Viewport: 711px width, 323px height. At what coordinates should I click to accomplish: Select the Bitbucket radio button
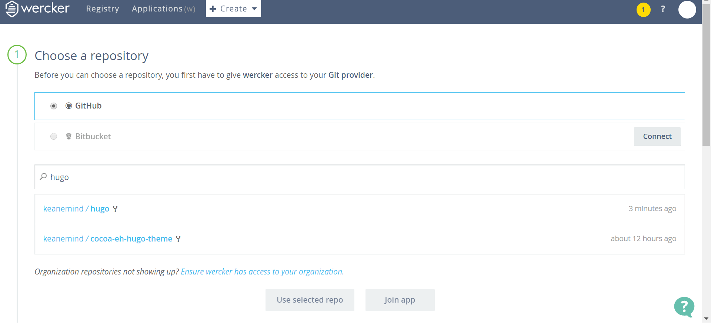click(x=54, y=137)
